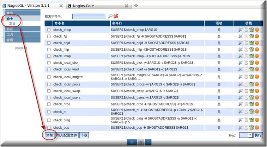The width and height of the screenshot is (267, 147).
Task: Show info icon for check_imap
Action: point(257,56)
